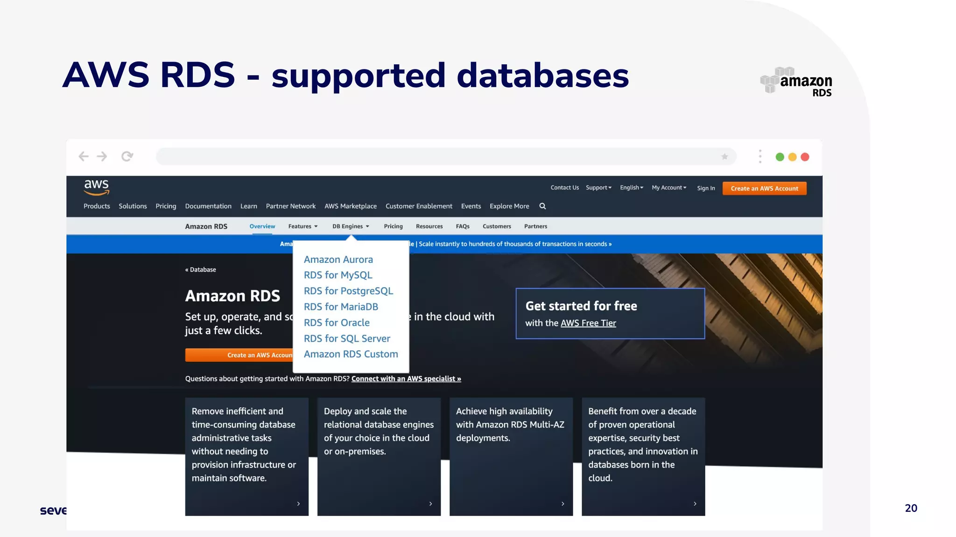956x537 pixels.
Task: Click the AWS logo
Action: pyautogui.click(x=97, y=187)
